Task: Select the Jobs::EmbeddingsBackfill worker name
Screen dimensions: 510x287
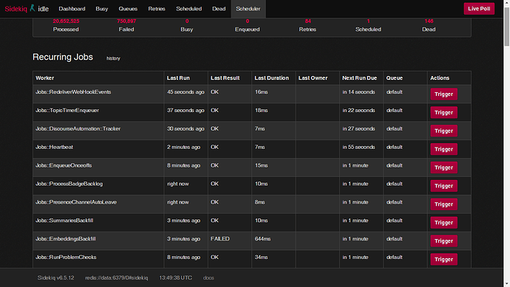Action: [x=65, y=238]
